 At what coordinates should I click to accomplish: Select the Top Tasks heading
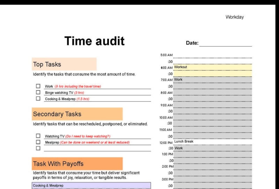(47, 64)
